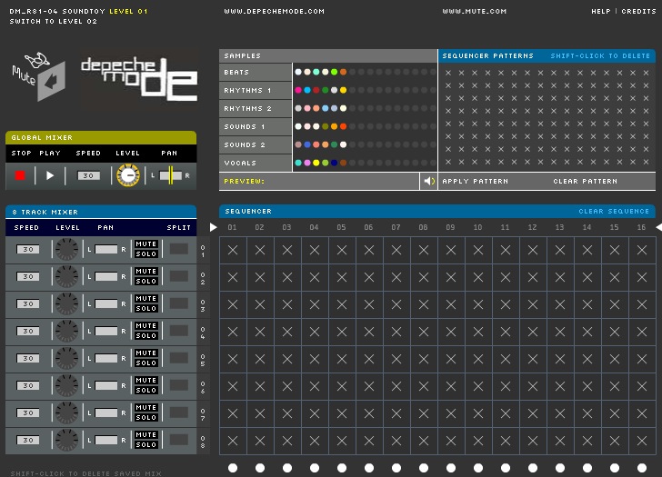Select the Sounds 1 sample category

[256, 126]
